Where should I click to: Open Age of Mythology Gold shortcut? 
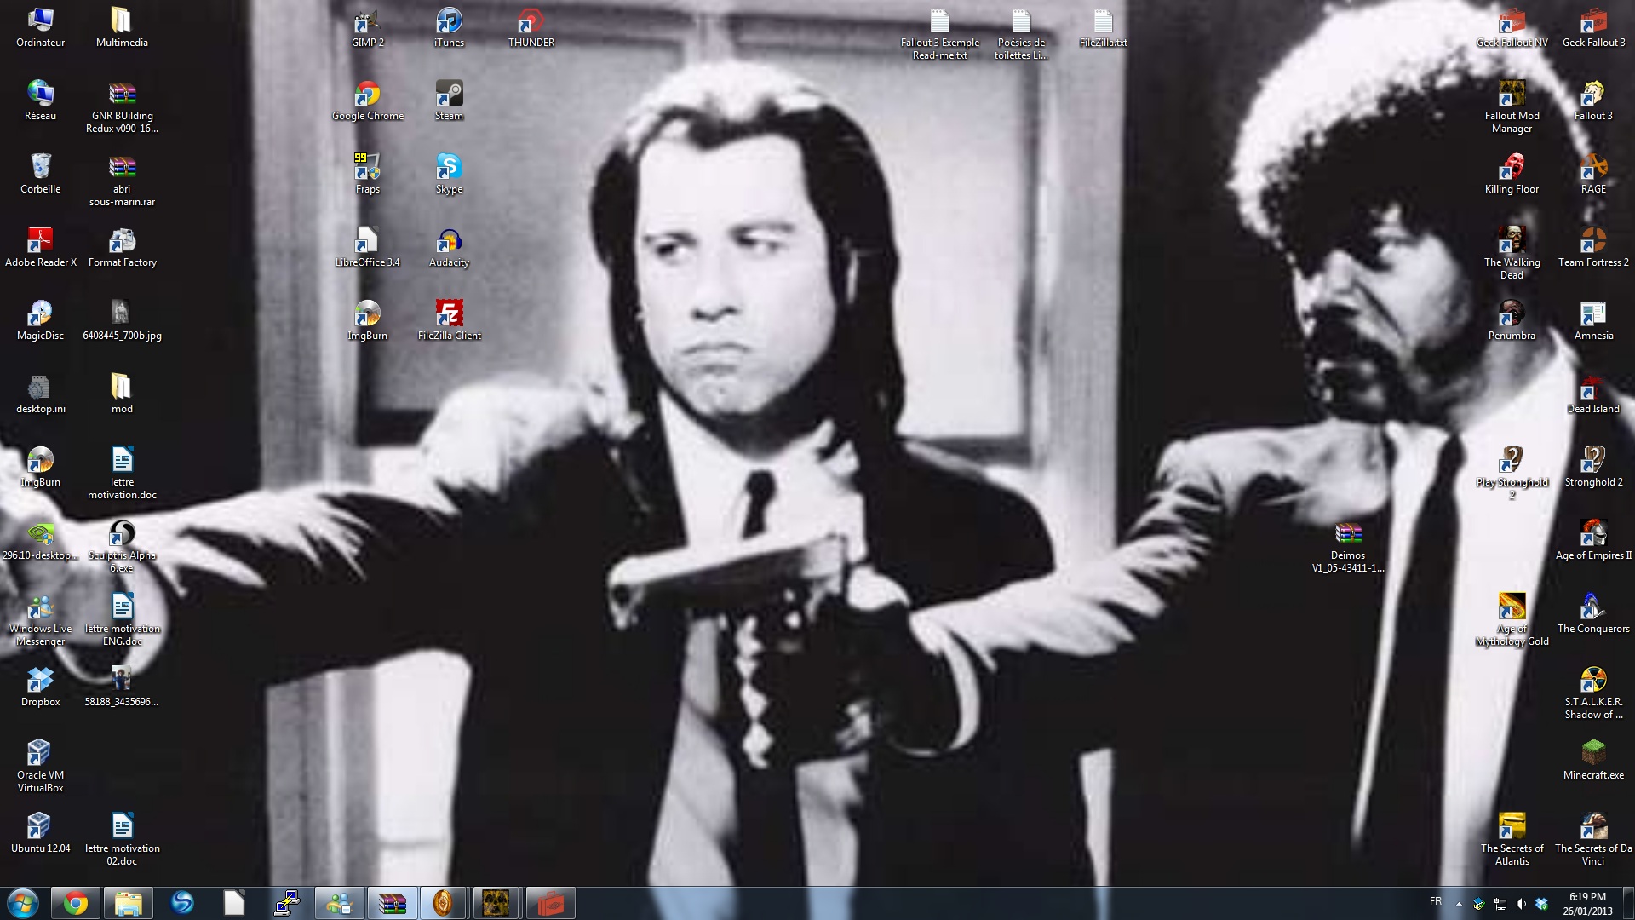(1512, 619)
